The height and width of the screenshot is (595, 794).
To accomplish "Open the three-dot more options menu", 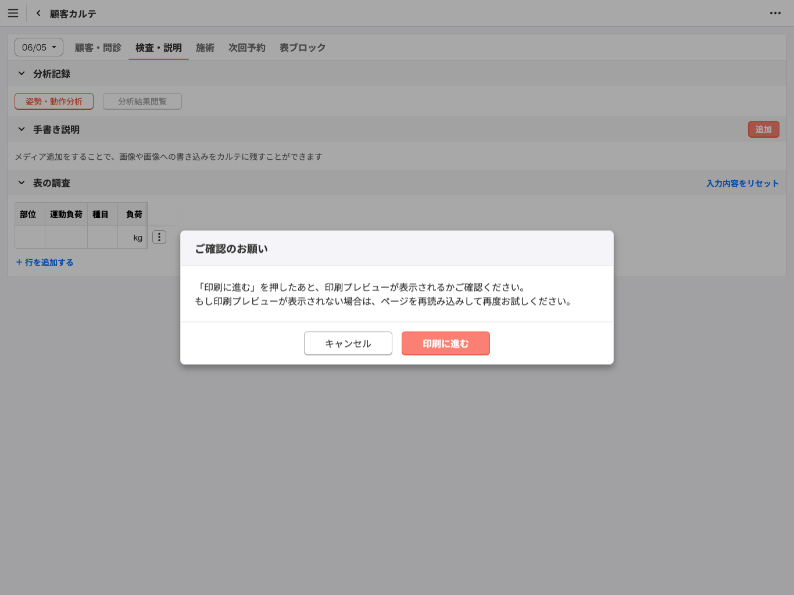I will click(x=775, y=13).
